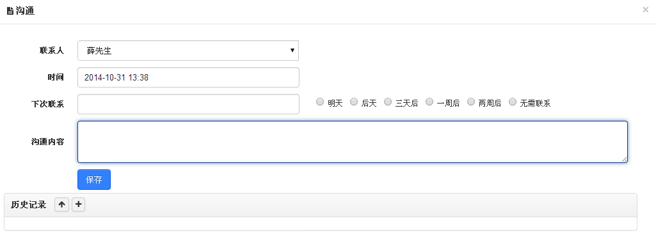Click the document icon beside 沟通 title
Screen dimensions: 656x246
(x=10, y=12)
